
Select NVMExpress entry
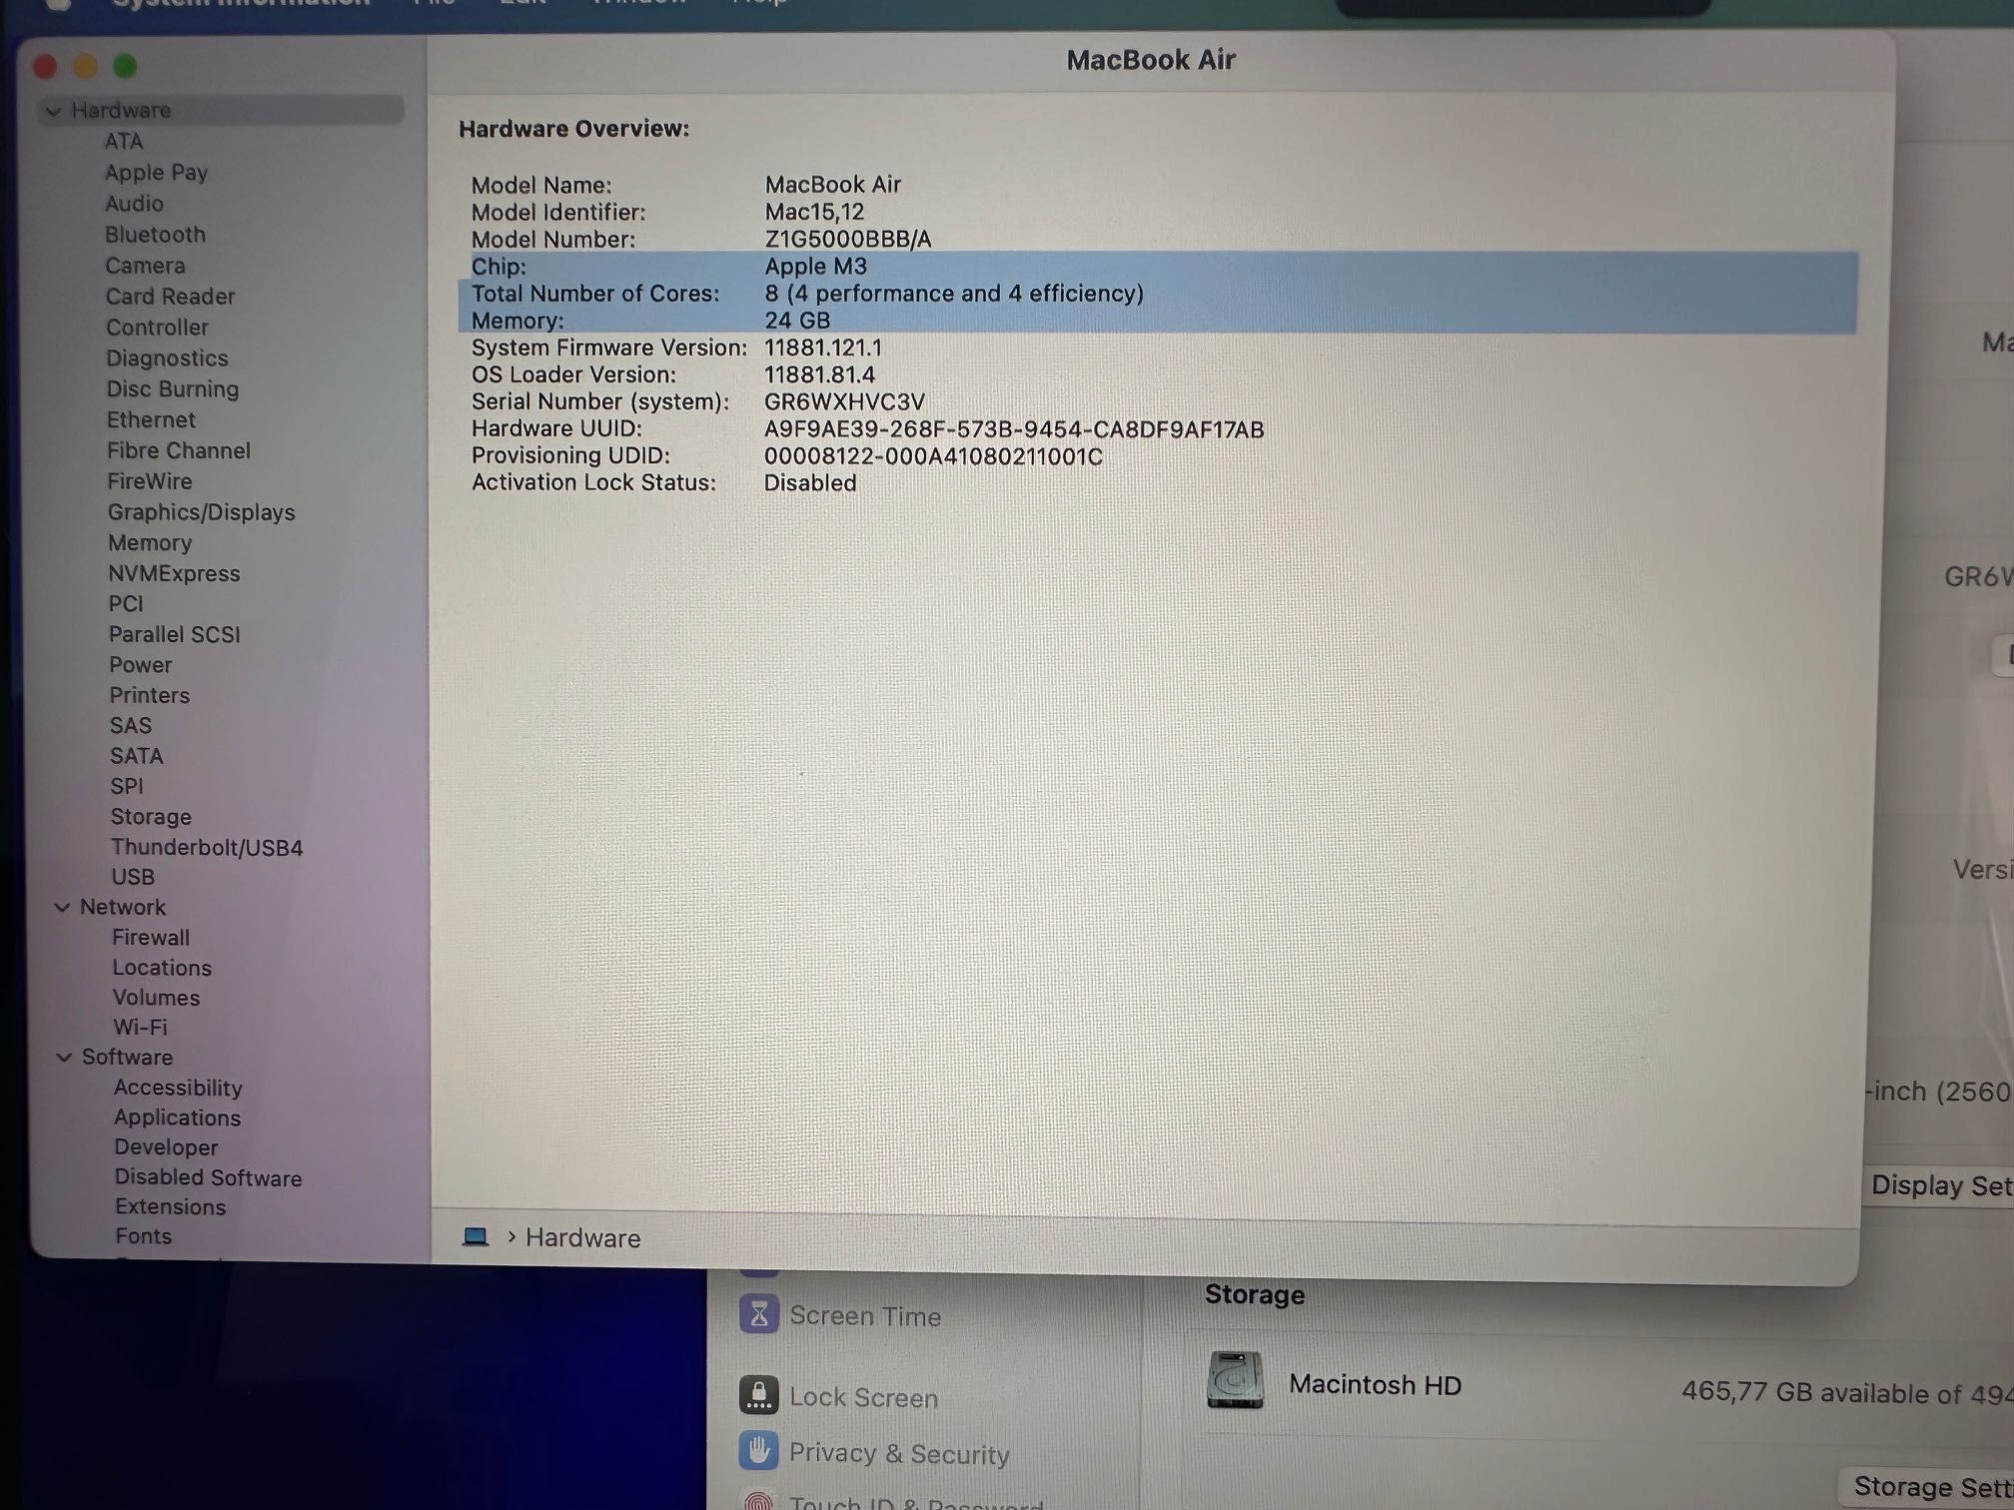(174, 574)
